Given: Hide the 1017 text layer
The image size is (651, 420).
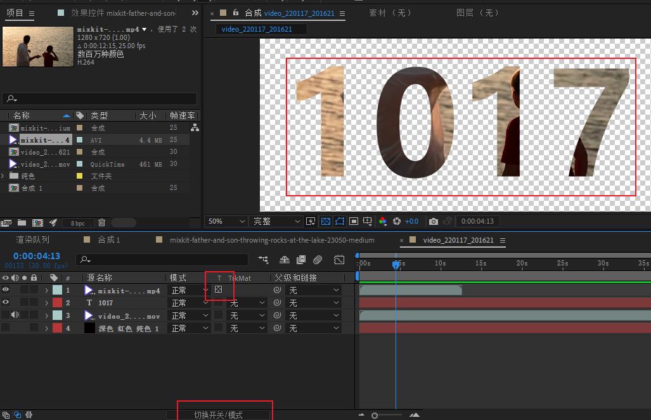Looking at the screenshot, I should click(6, 302).
